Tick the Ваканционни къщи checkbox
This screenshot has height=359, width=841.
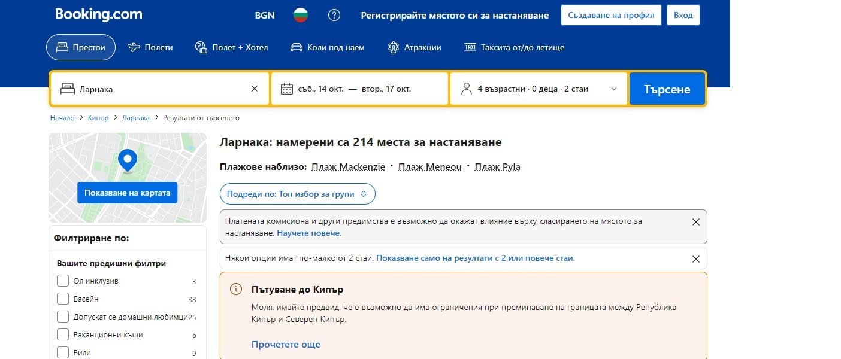coord(63,335)
